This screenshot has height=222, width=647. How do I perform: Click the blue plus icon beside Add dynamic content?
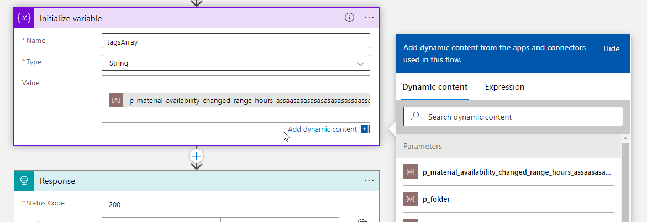[x=365, y=129]
